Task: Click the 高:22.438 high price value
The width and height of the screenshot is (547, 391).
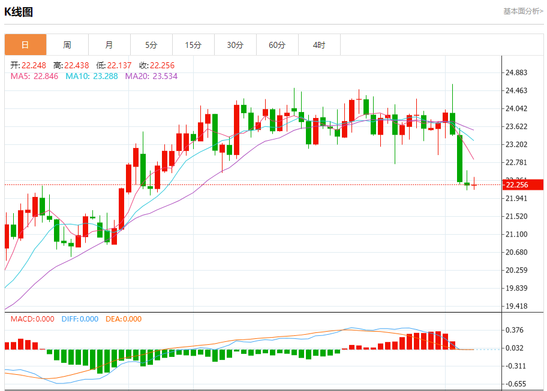Action: (x=71, y=65)
